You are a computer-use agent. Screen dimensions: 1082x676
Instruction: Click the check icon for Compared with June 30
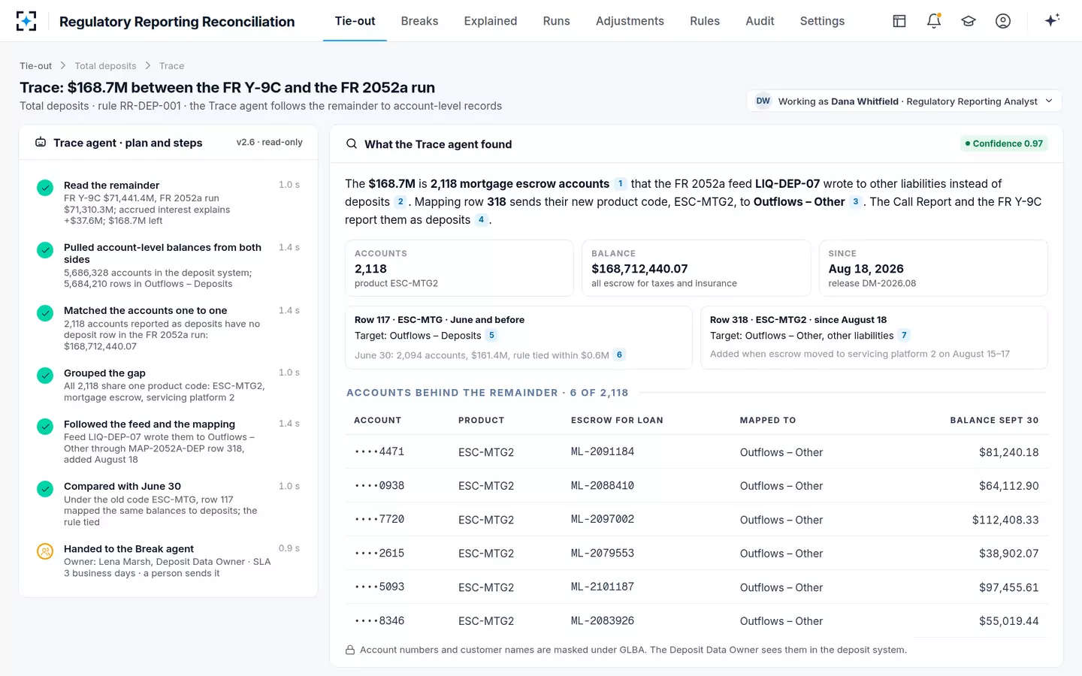pyautogui.click(x=45, y=489)
